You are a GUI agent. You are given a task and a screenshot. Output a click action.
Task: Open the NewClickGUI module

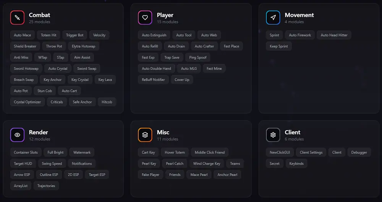click(280, 152)
